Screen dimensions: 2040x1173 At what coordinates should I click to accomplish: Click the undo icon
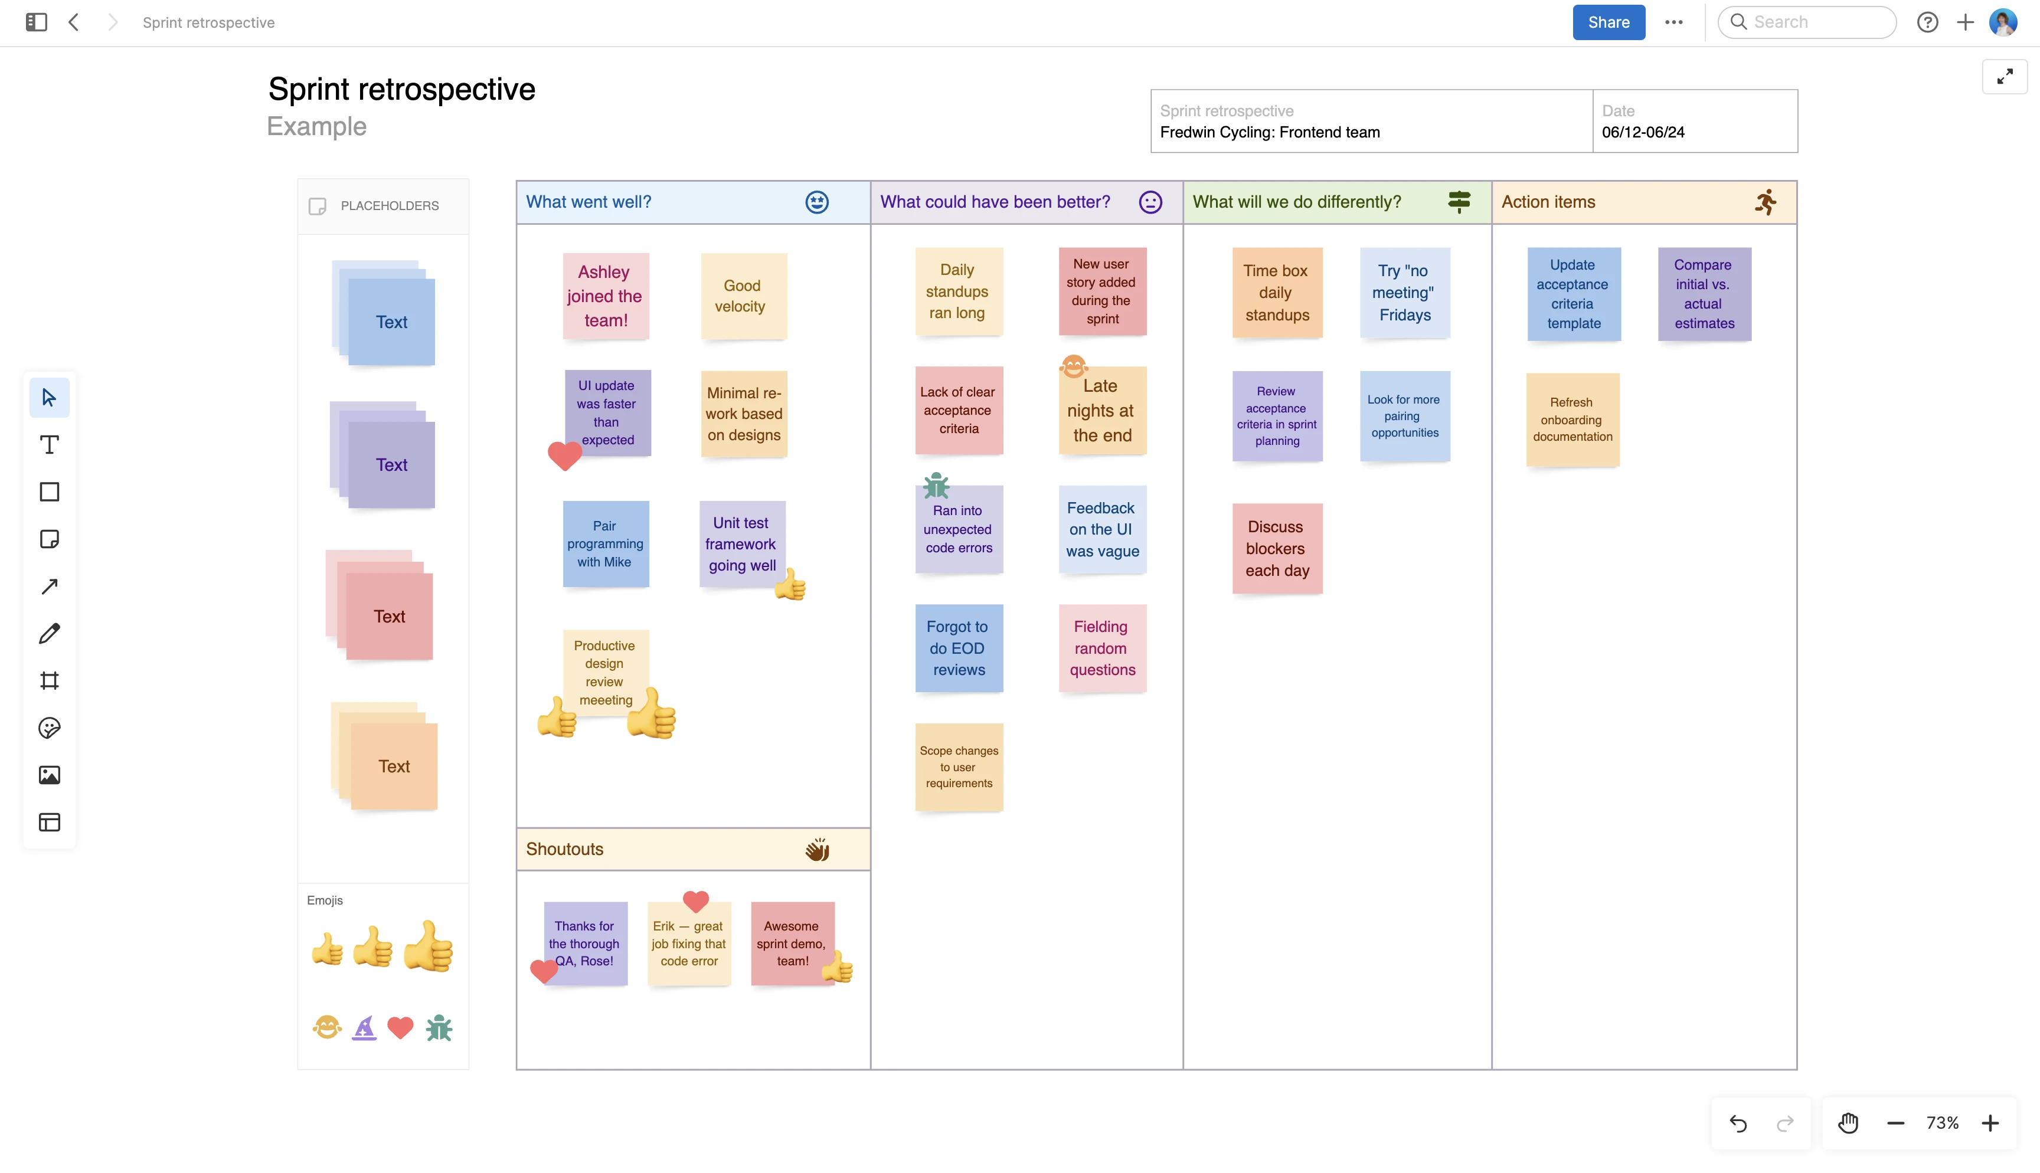click(1740, 1122)
